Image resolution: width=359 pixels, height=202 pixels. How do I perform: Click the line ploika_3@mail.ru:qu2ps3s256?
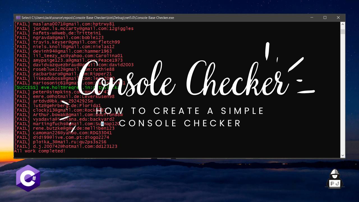click(60, 142)
